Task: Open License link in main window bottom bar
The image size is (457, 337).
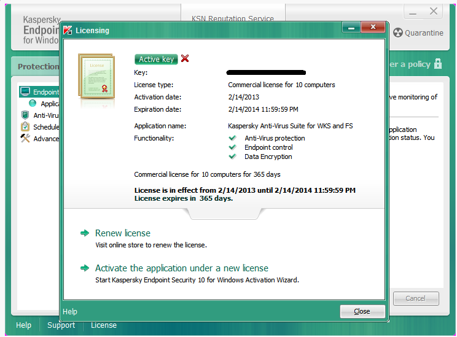Action: (104, 325)
